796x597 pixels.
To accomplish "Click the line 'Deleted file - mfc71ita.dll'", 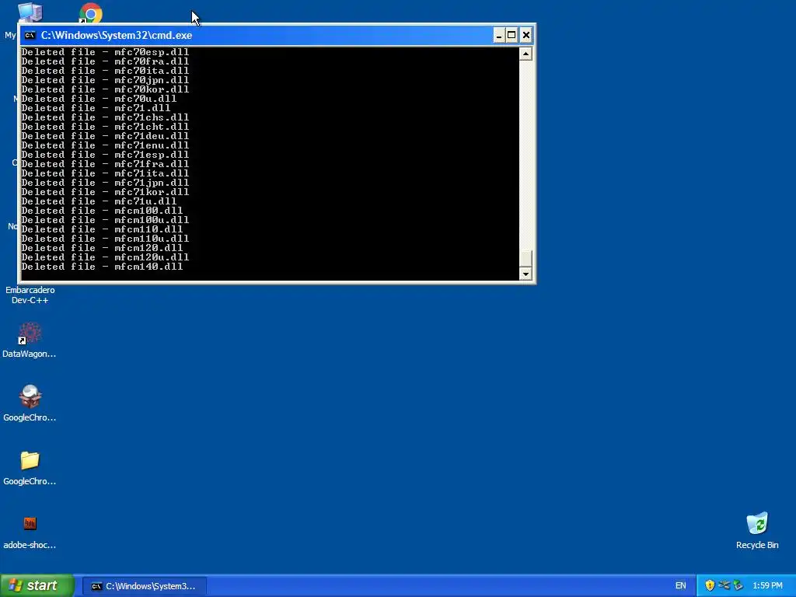I will point(105,173).
